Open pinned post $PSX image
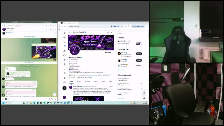This screenshot has height=126, width=224. 89,99
